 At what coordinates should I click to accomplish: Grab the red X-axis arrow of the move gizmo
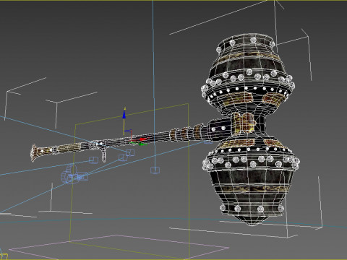point(143,139)
